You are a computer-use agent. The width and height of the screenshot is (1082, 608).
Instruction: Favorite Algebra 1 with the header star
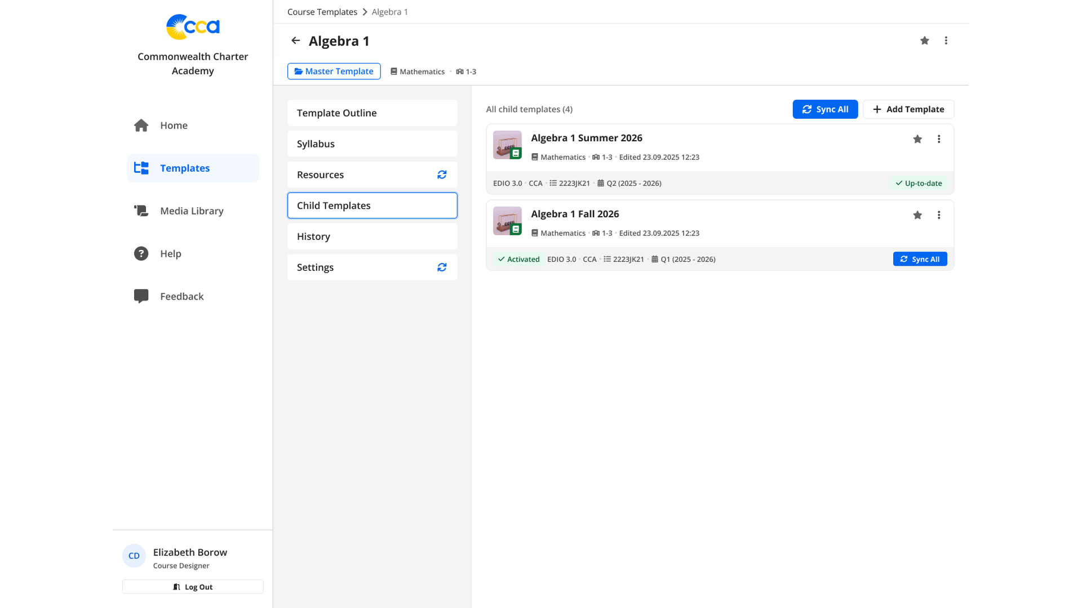click(x=925, y=41)
